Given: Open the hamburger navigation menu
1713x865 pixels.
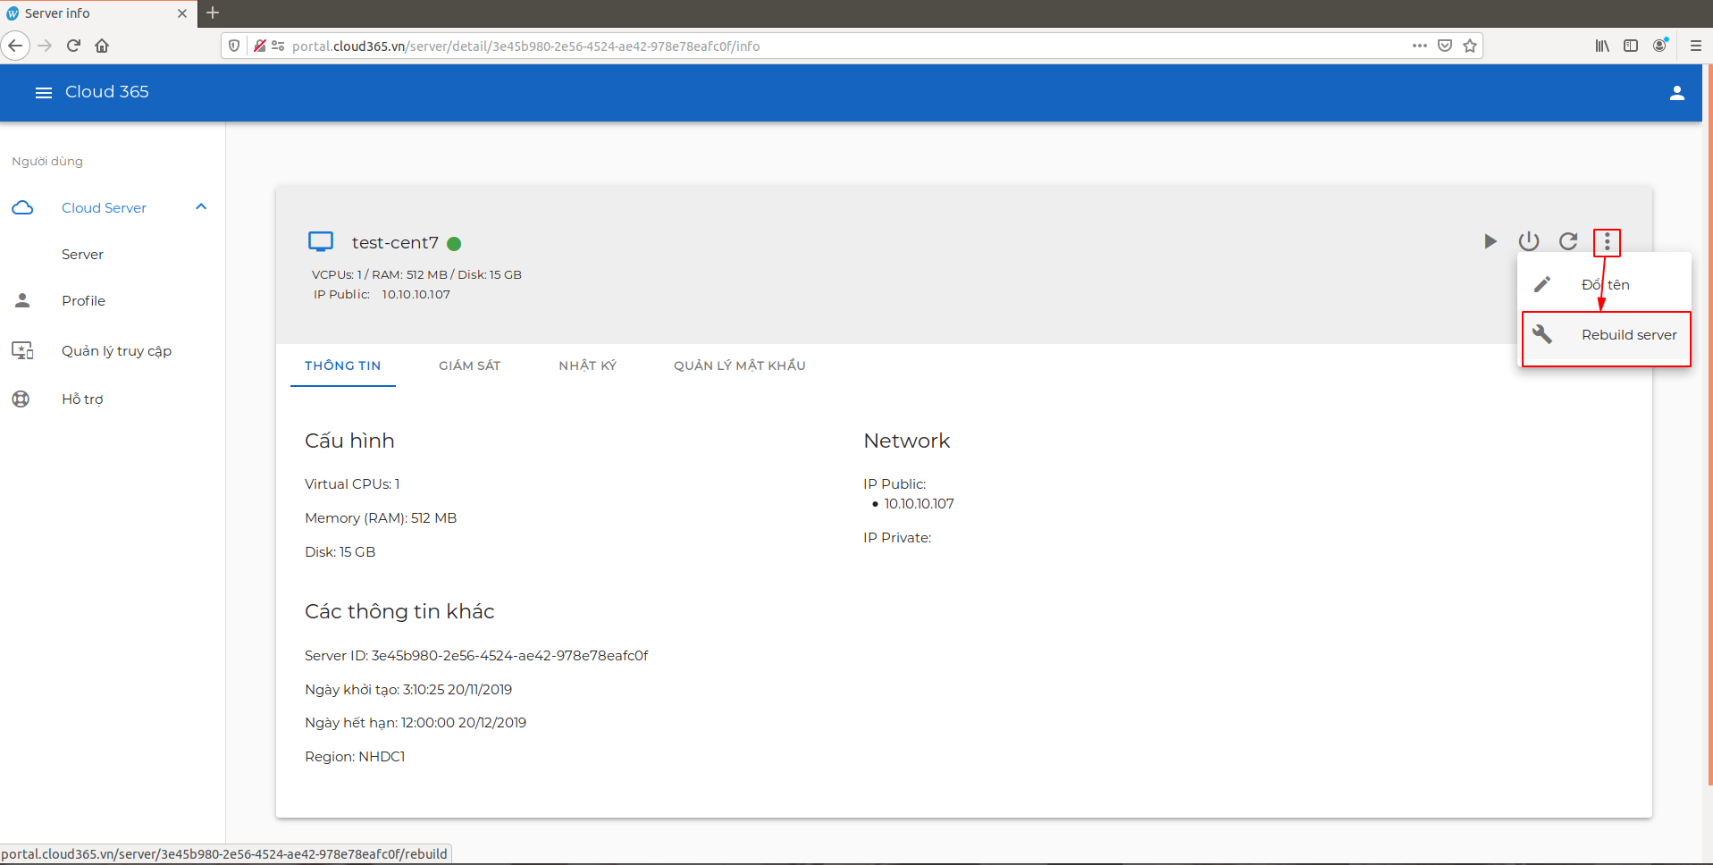Looking at the screenshot, I should click(x=43, y=92).
